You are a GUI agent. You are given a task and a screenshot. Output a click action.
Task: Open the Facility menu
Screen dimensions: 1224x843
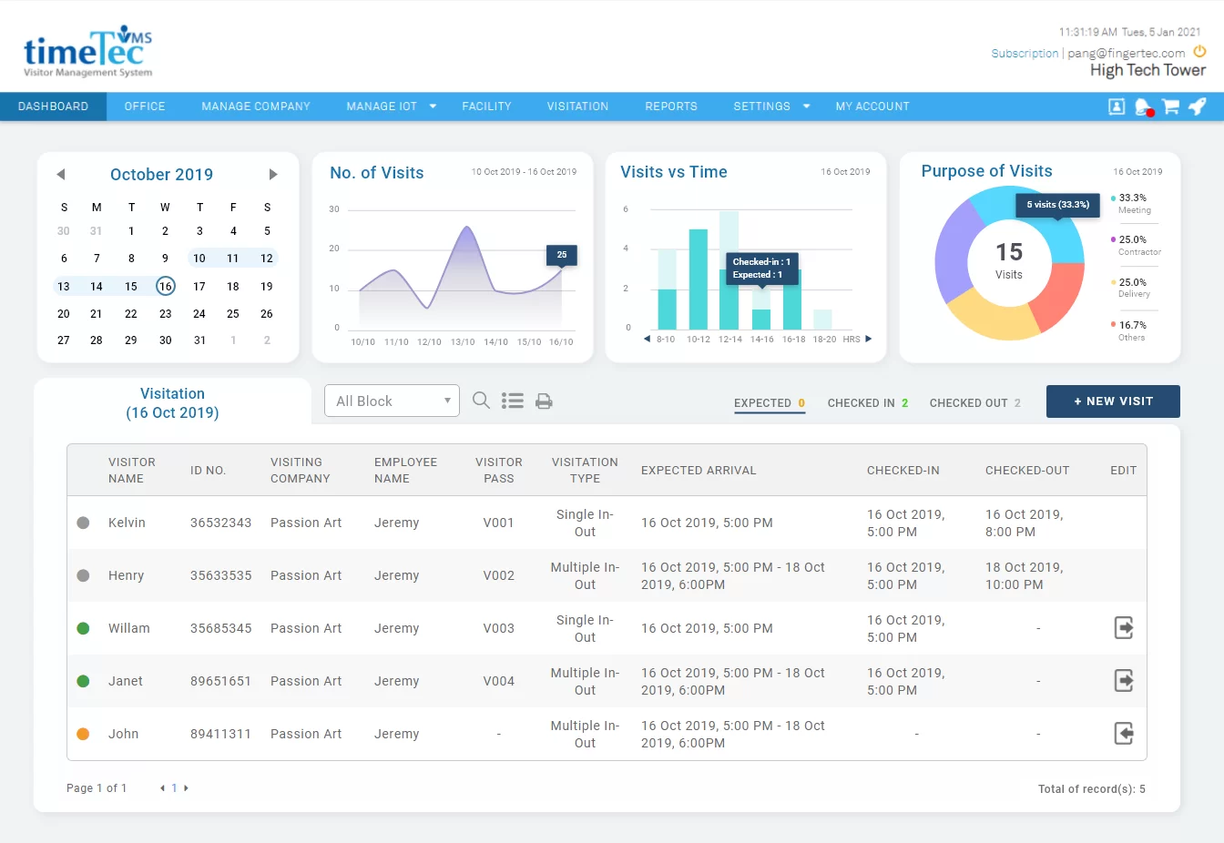486,107
